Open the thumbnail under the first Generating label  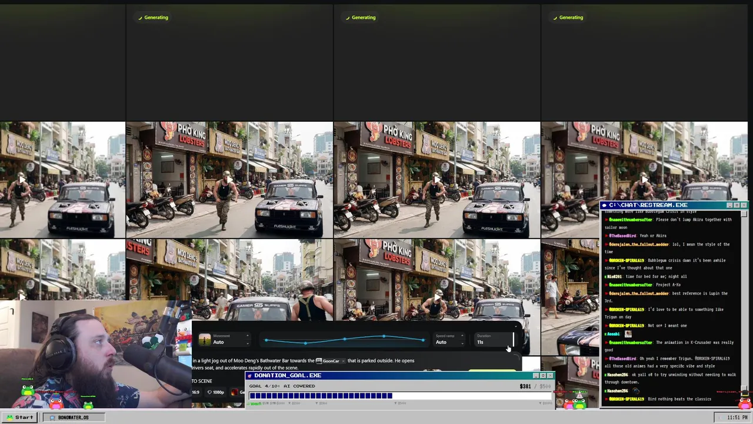click(x=229, y=180)
